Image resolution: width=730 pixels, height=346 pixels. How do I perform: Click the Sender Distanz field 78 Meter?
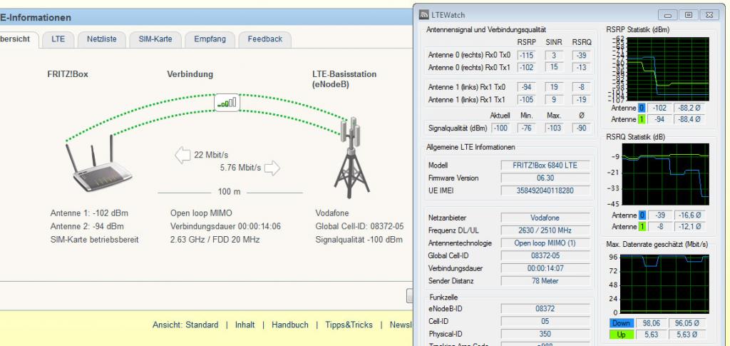[x=545, y=281]
